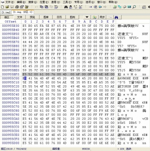The image size is (150, 151).
Task: Open the 位置 menu
Action: (44, 2)
